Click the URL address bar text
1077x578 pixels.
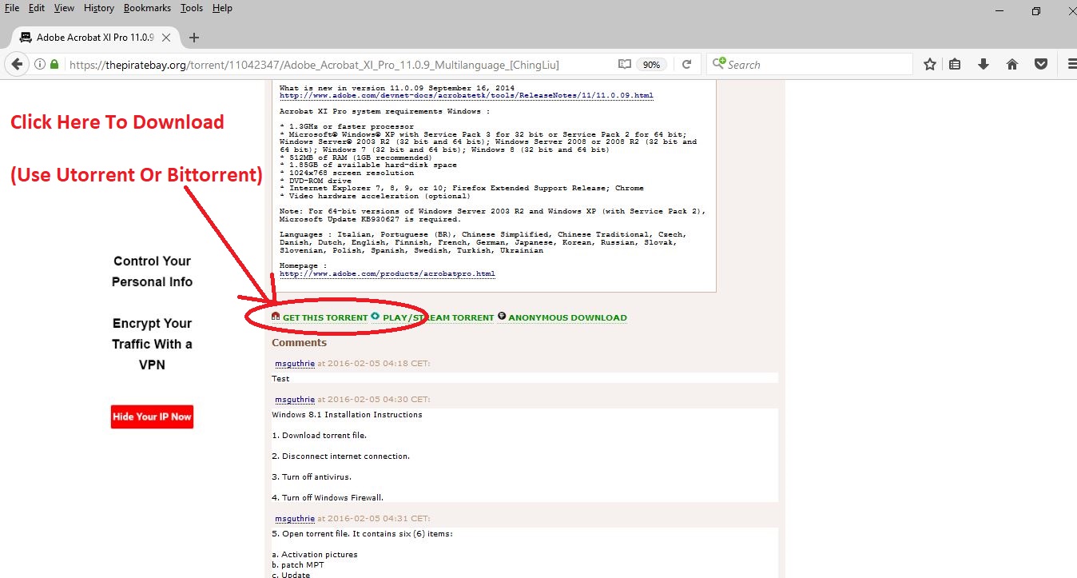314,65
